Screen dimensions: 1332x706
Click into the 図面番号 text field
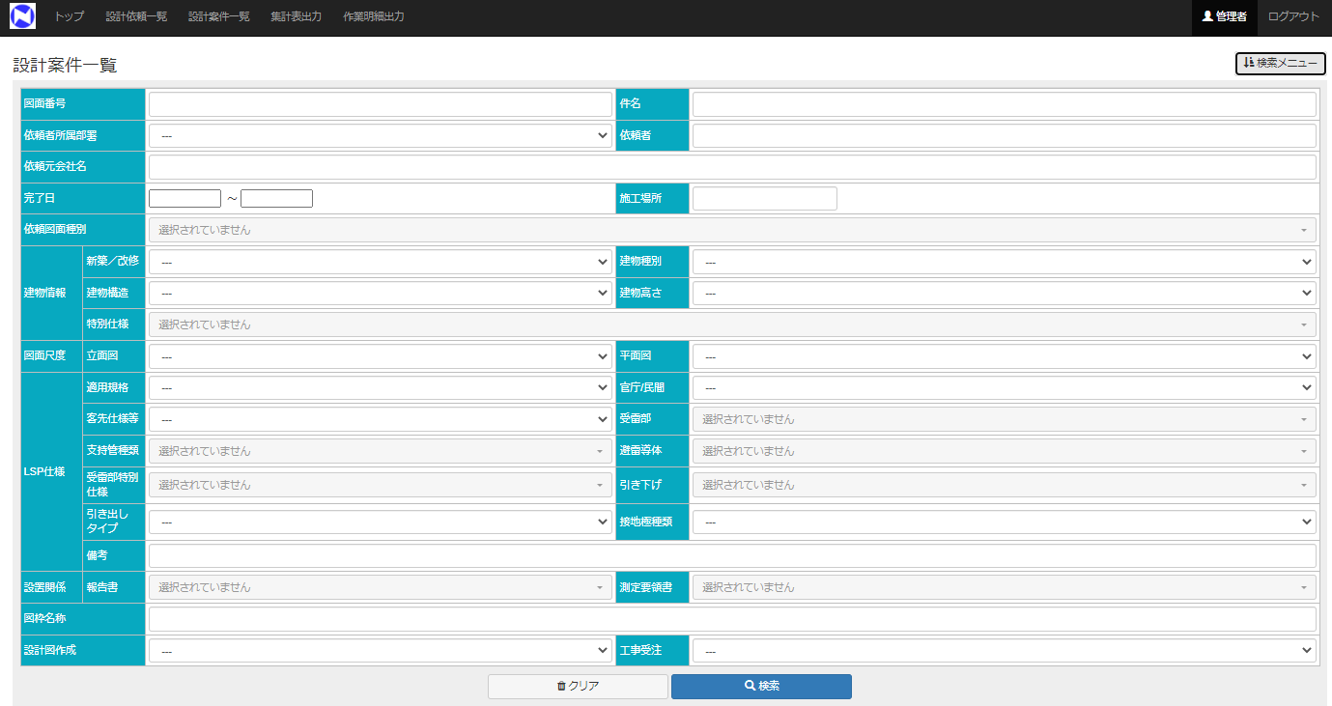click(x=381, y=103)
